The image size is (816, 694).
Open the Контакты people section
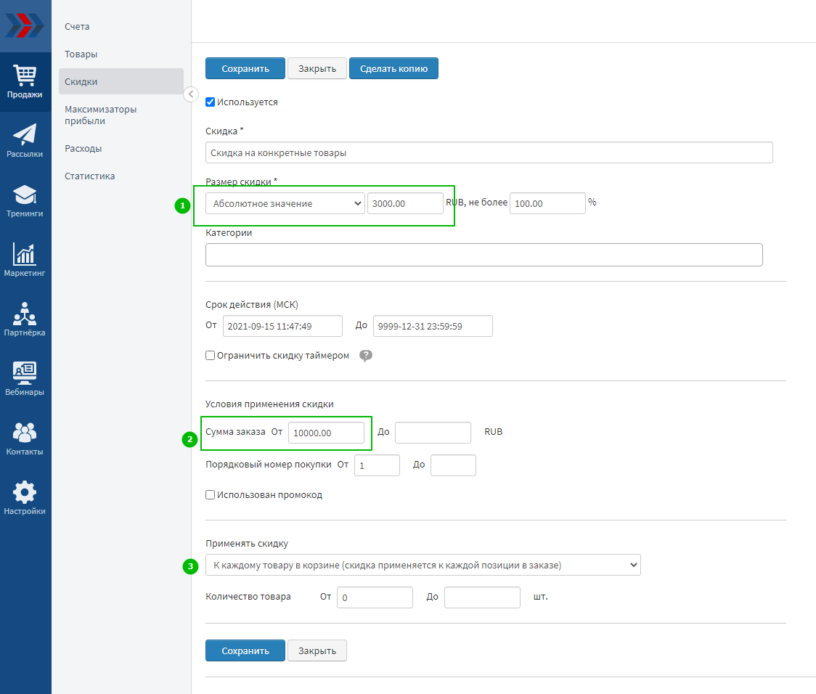pyautogui.click(x=25, y=438)
